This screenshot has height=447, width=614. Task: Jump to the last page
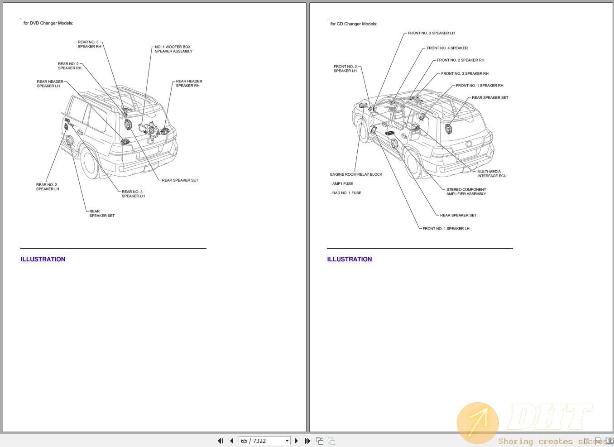click(308, 441)
